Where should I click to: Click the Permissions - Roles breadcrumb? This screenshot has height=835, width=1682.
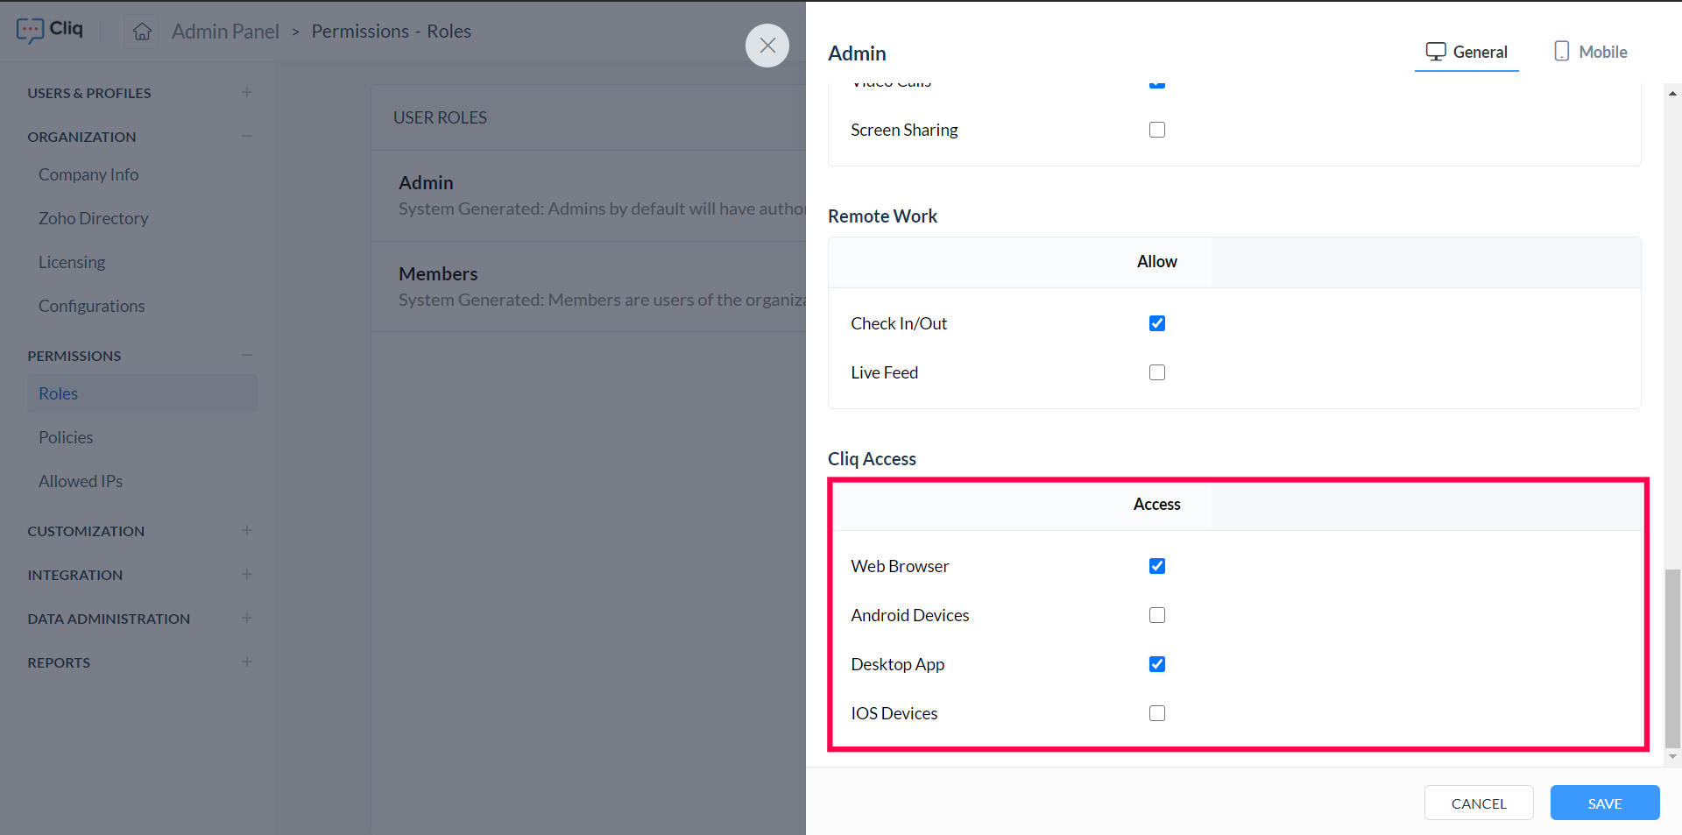point(392,32)
